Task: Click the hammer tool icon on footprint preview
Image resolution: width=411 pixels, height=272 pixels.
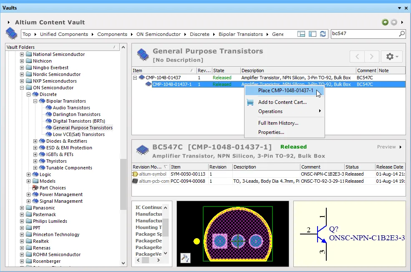Action: [x=185, y=258]
